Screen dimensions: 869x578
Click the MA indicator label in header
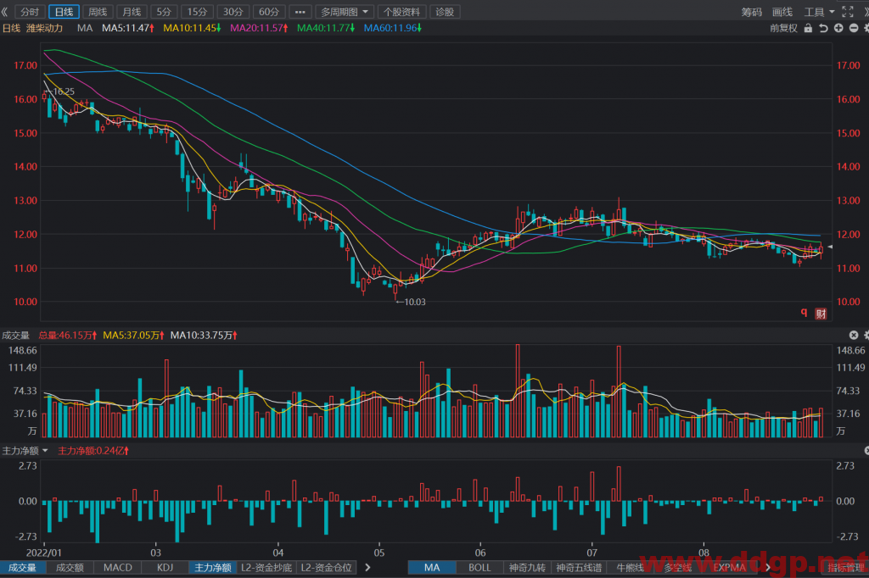pyautogui.click(x=85, y=28)
